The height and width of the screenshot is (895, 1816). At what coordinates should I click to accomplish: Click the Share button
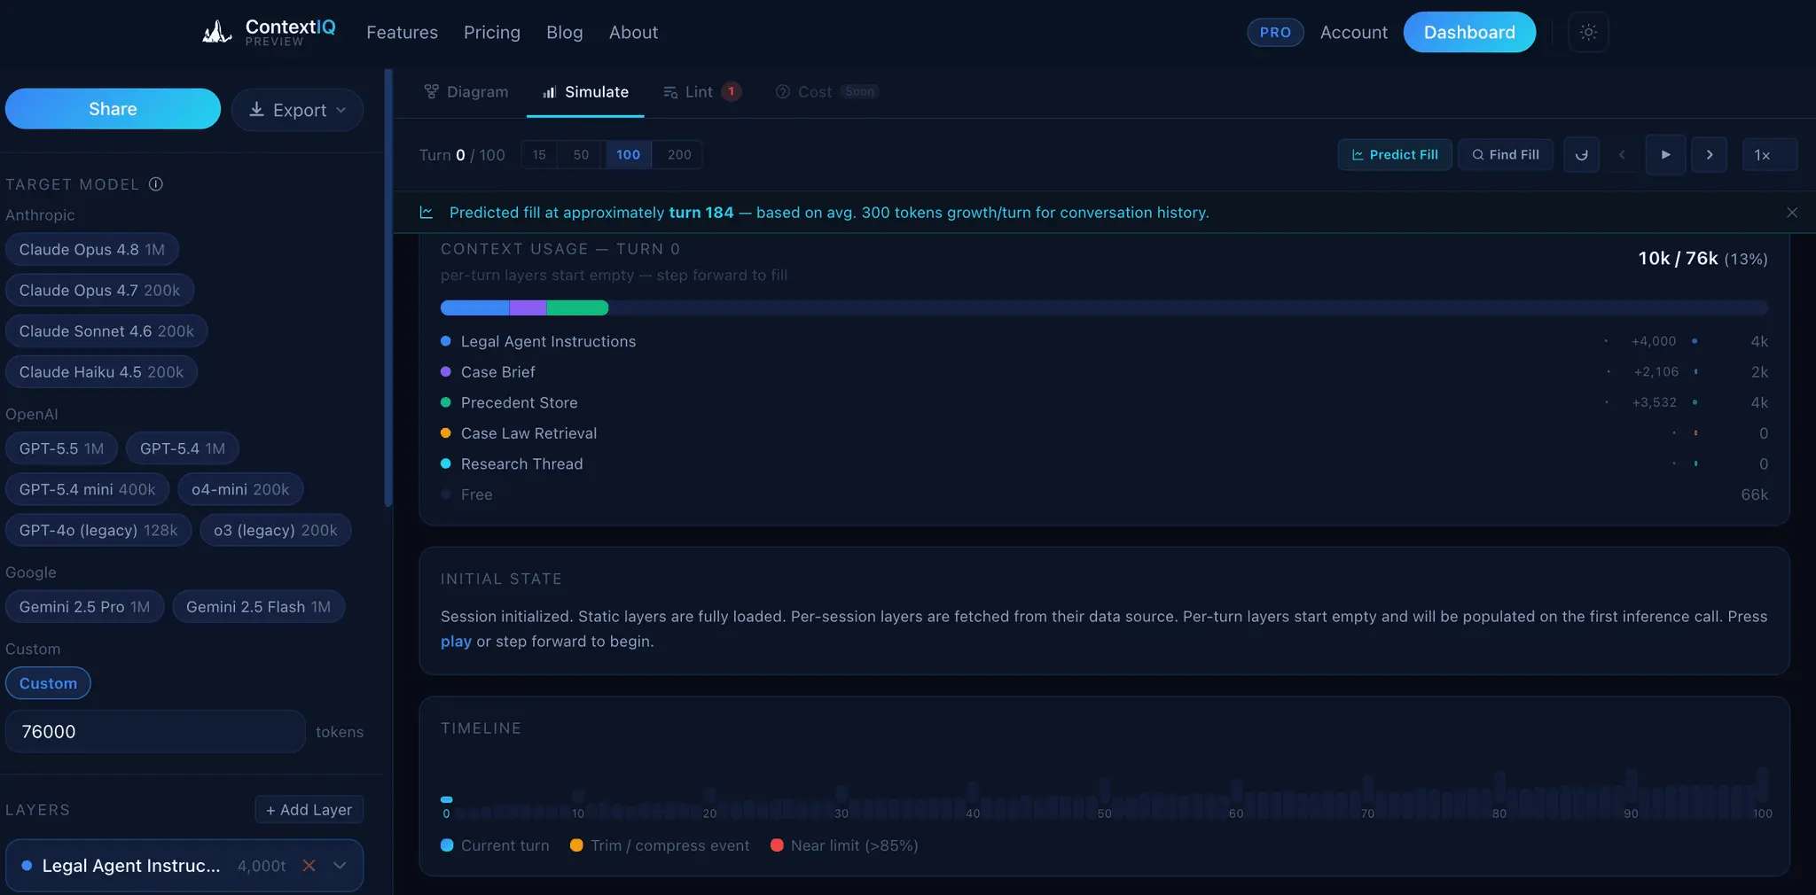113,109
